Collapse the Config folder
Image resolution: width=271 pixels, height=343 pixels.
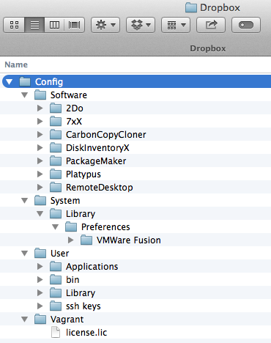10,81
